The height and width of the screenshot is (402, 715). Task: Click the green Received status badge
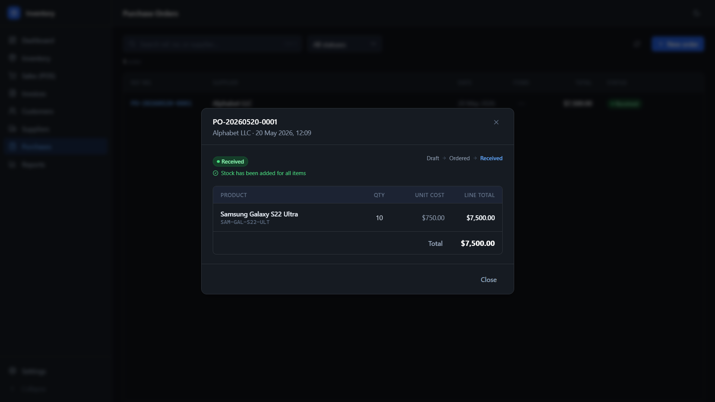coord(230,161)
